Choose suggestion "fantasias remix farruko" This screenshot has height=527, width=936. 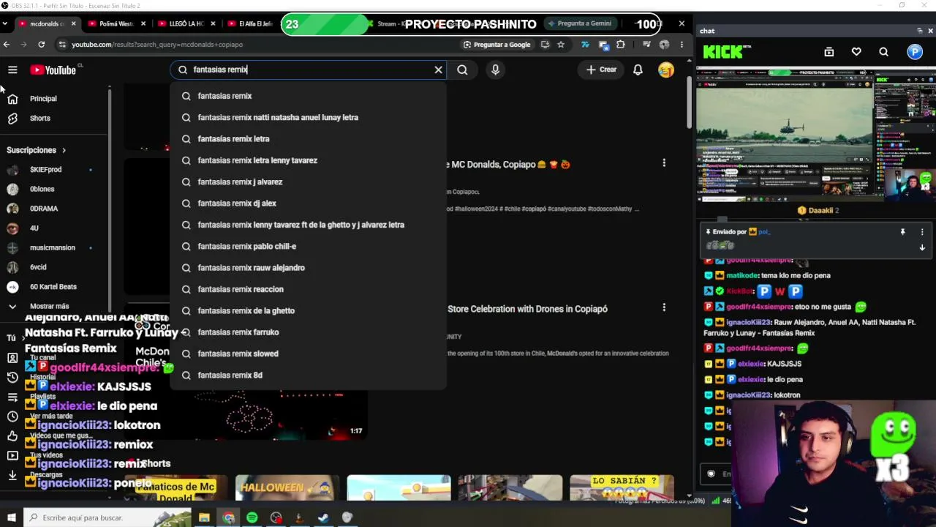pyautogui.click(x=308, y=332)
